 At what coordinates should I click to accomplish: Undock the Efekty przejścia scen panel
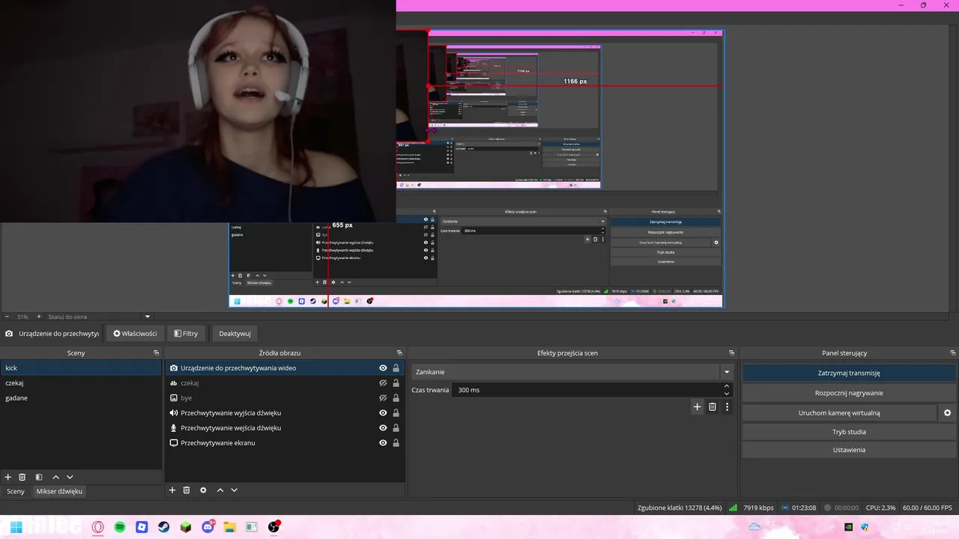tap(731, 353)
